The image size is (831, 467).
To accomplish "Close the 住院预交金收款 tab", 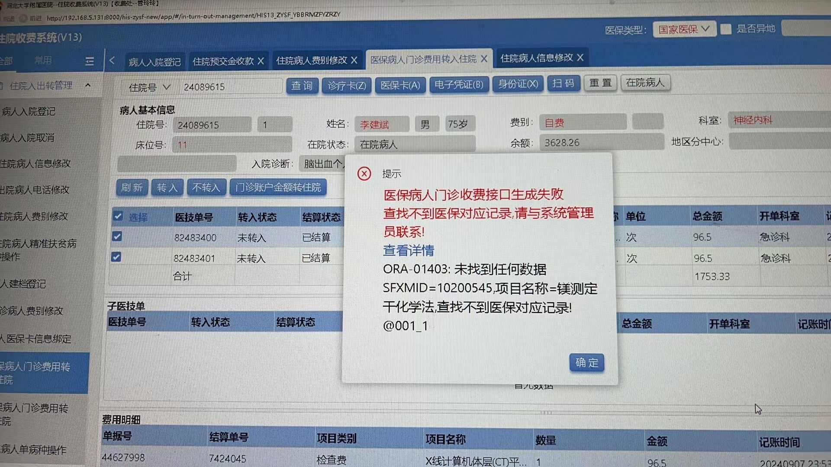I will [x=261, y=61].
